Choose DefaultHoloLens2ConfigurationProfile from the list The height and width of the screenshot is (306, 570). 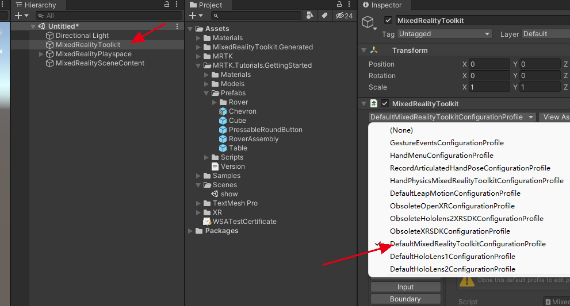453,269
